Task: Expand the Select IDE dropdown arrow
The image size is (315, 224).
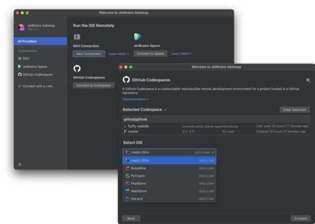Action: point(213,152)
